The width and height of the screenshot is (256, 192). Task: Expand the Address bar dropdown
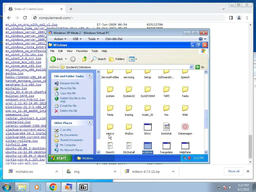click(191, 67)
